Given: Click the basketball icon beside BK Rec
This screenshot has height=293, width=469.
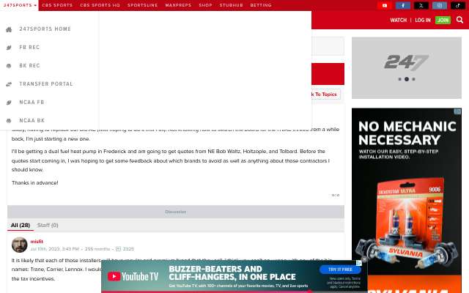Looking at the screenshot, I should coord(9,66).
